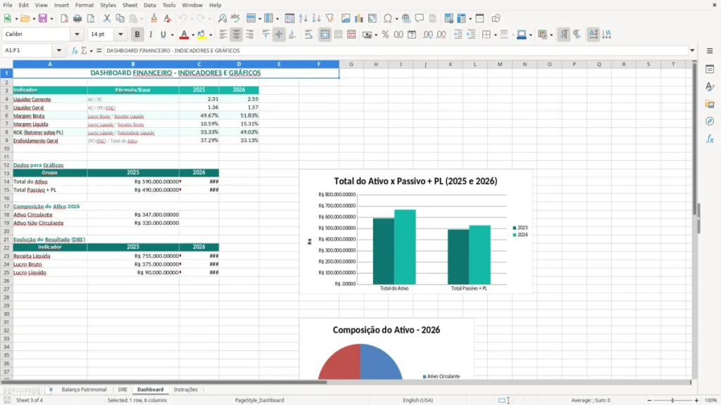
Task: Open the File menu
Action: 8,5
